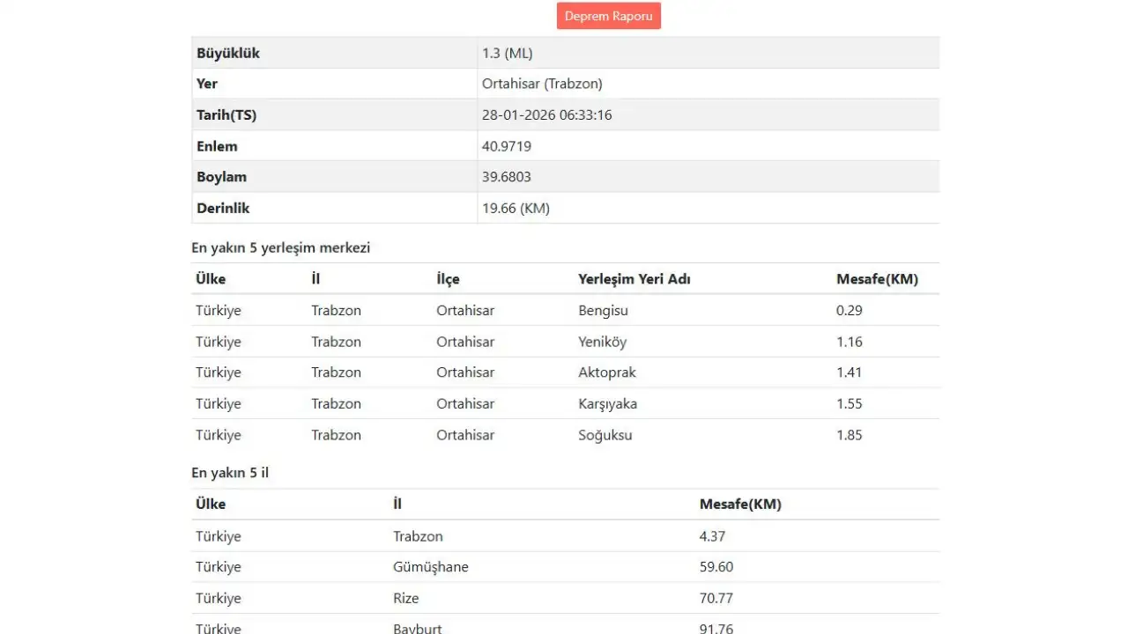
Task: Select the Rize province entry
Action: 405,599
